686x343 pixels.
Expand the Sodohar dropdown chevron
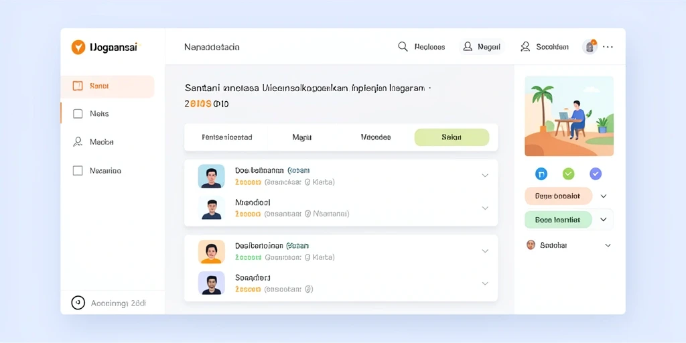click(608, 245)
